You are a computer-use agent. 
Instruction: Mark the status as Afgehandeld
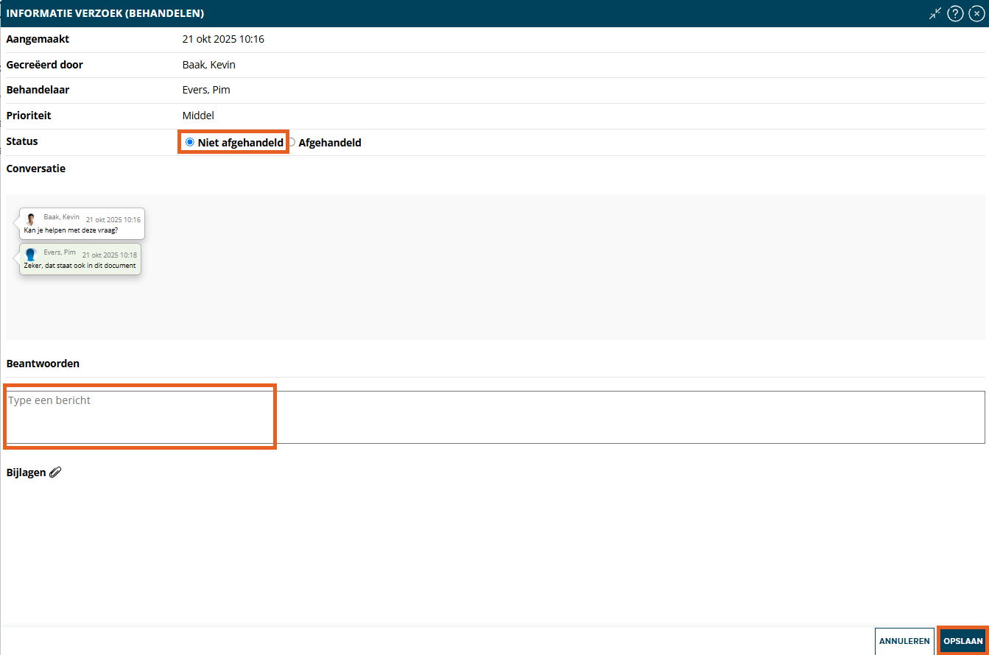(x=292, y=143)
